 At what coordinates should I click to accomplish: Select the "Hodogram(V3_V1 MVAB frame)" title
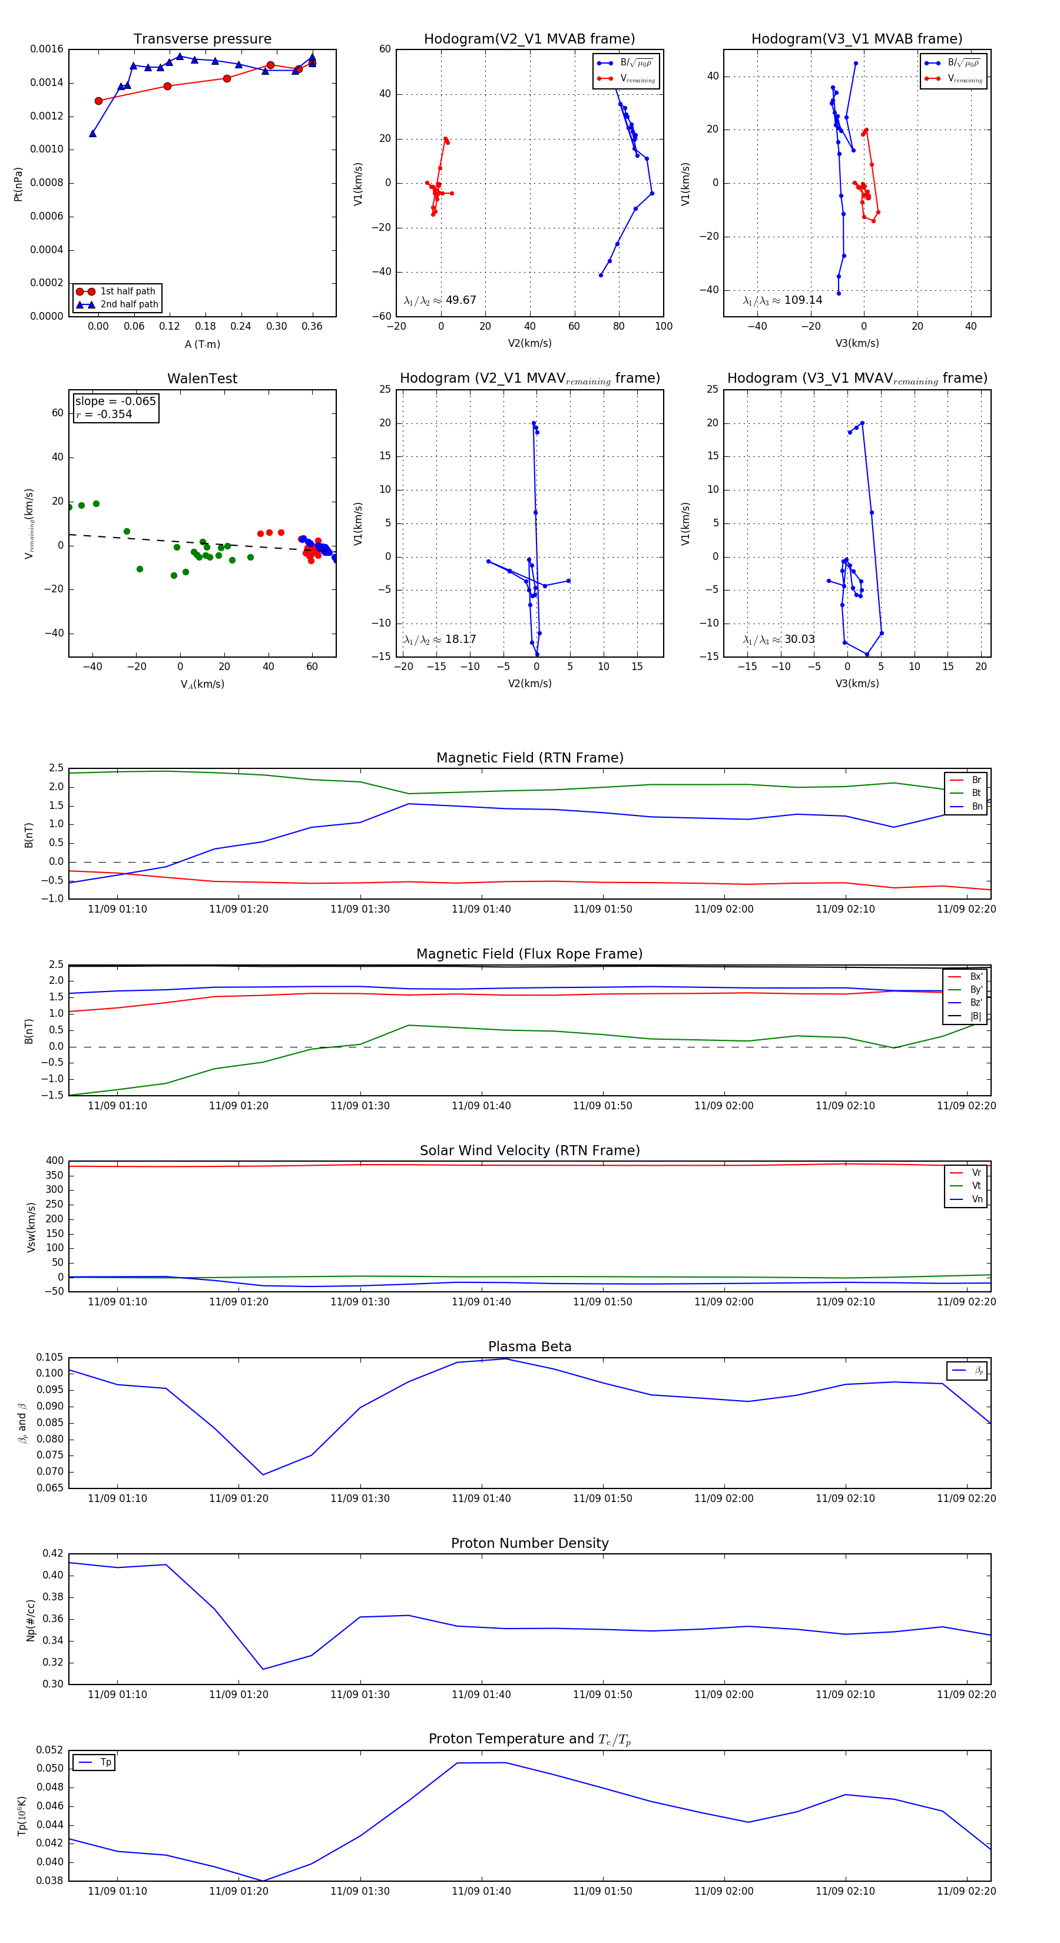pos(857,39)
